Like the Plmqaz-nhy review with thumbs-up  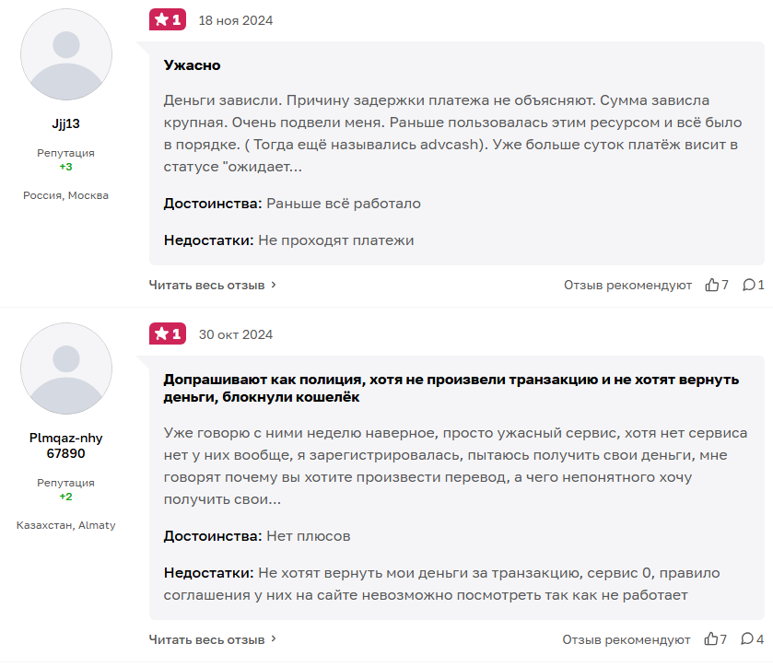[x=715, y=639]
